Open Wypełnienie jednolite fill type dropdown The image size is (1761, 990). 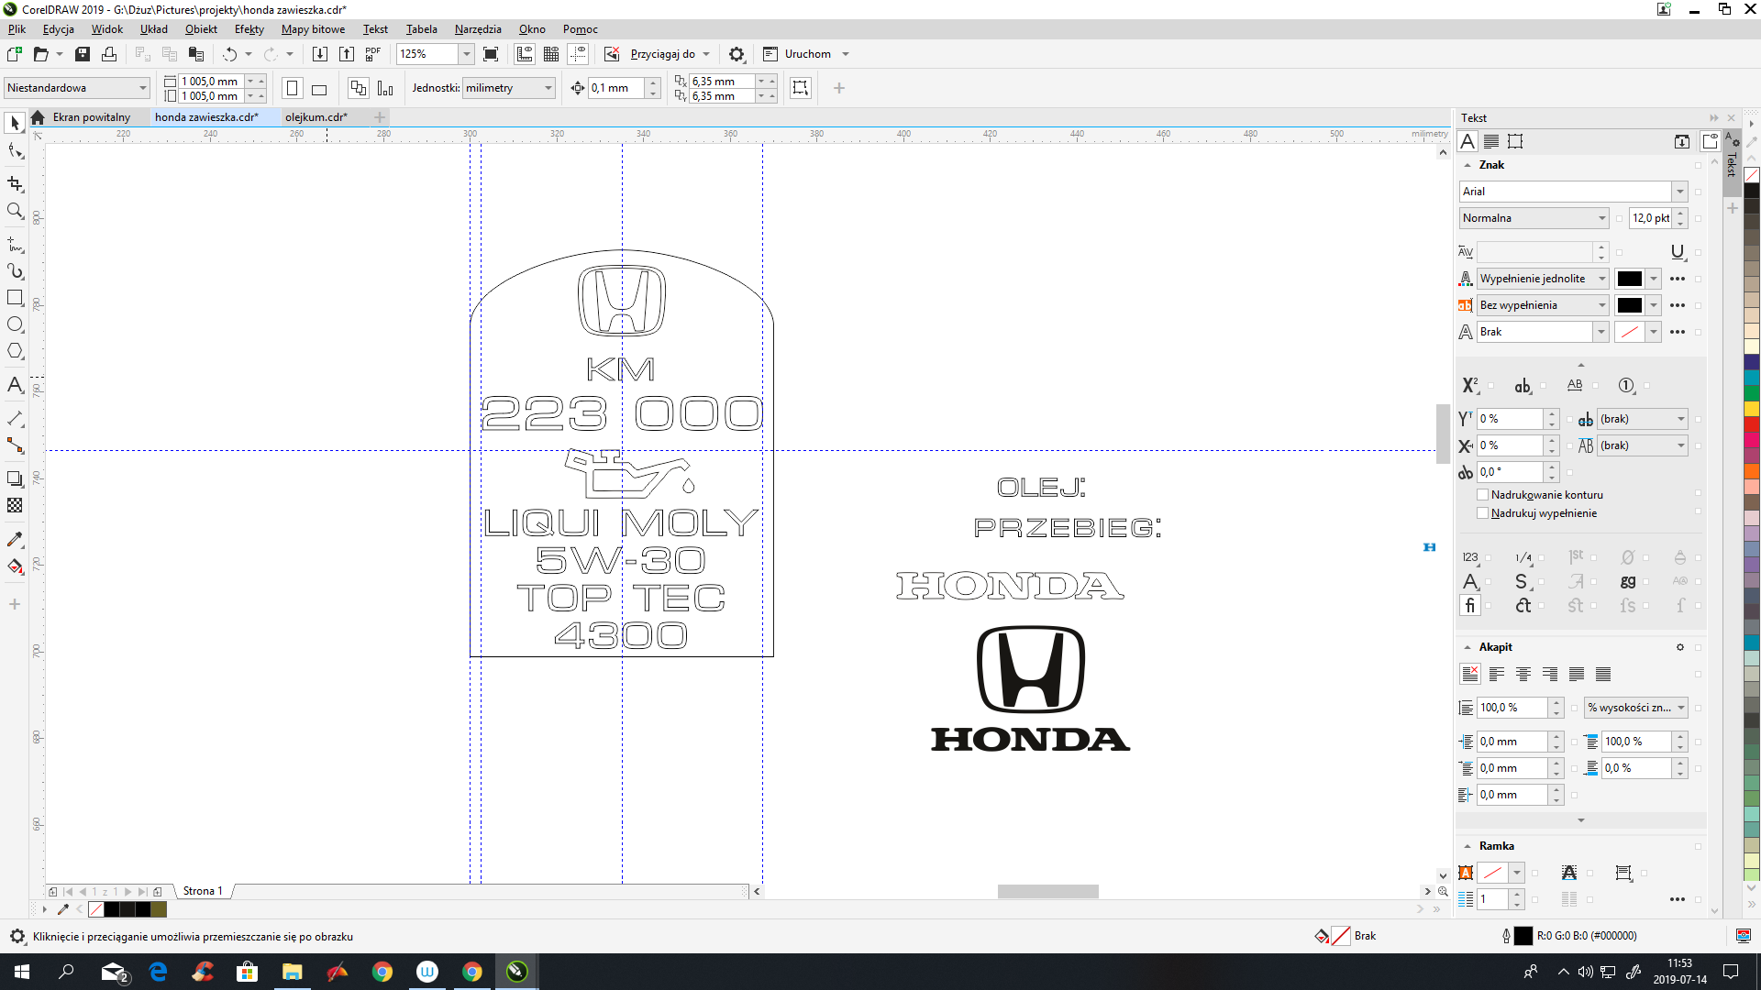tap(1601, 279)
